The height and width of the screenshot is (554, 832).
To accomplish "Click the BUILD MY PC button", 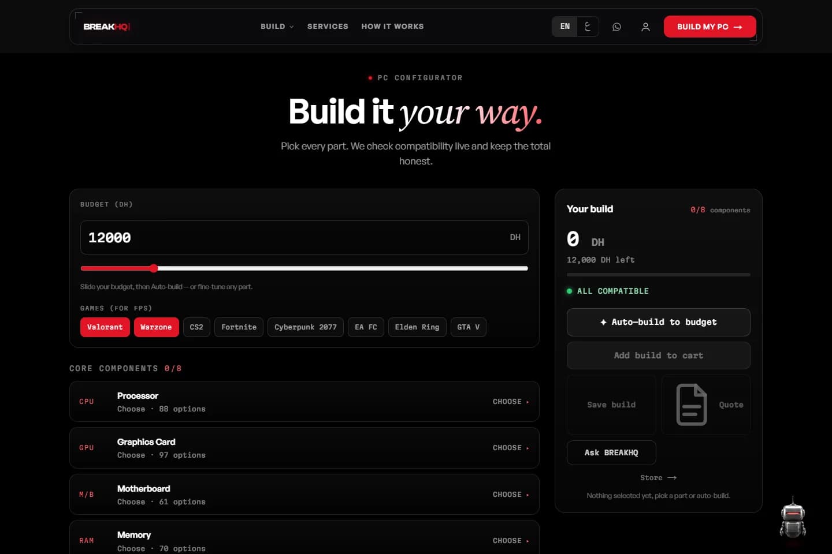I will (x=710, y=27).
